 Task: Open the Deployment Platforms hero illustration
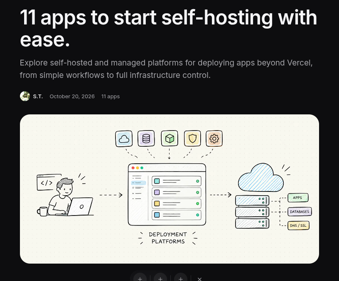point(169,189)
